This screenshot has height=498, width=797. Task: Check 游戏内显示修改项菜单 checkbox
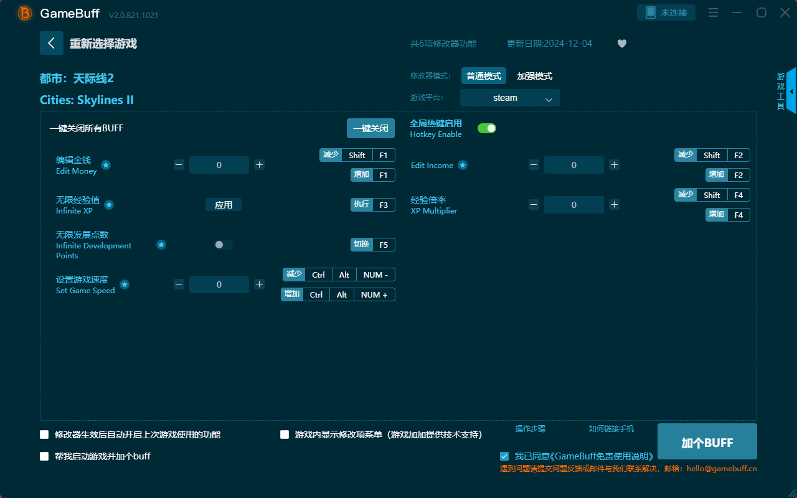tap(285, 435)
